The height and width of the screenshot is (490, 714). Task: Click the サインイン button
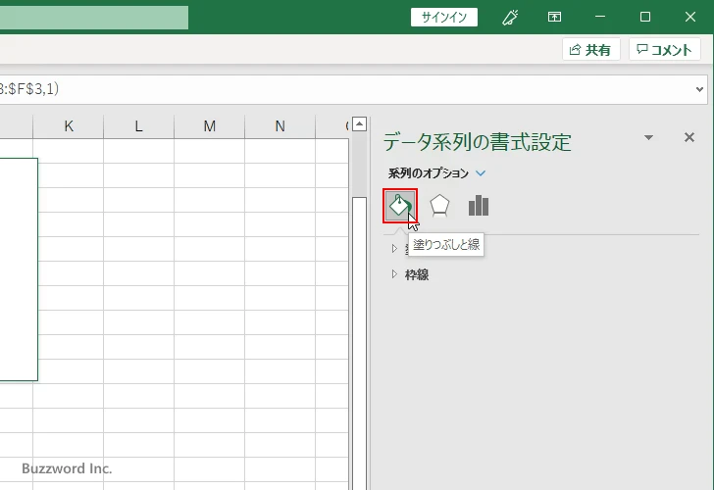click(x=444, y=18)
